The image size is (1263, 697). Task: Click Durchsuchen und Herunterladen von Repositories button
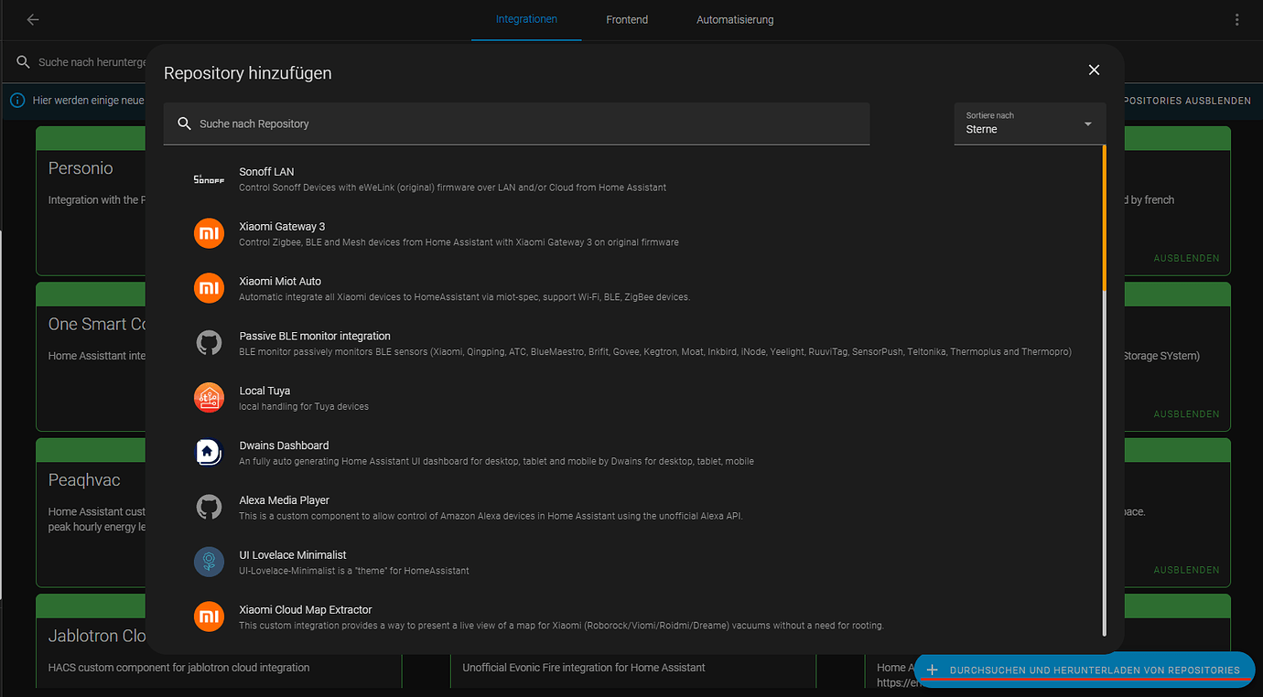(x=1085, y=670)
